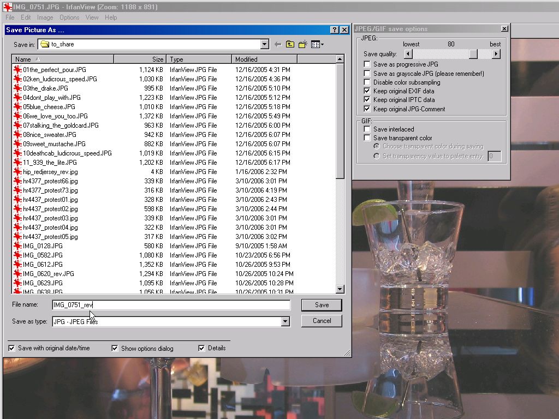Expand the Save in folder dropdown
The height and width of the screenshot is (419, 559).
265,44
